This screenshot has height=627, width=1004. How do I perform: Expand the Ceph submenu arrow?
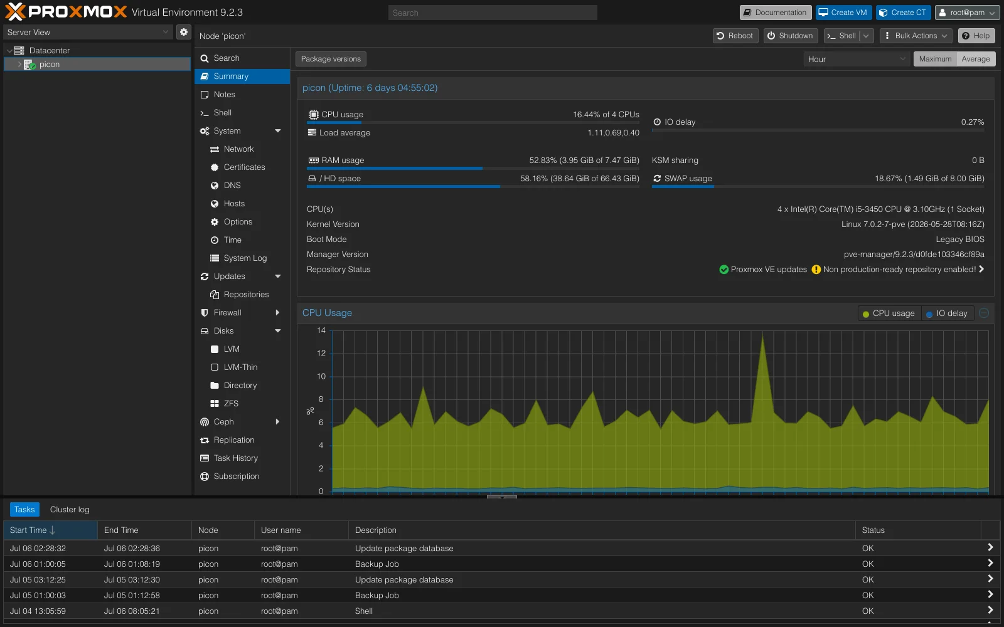tap(277, 422)
